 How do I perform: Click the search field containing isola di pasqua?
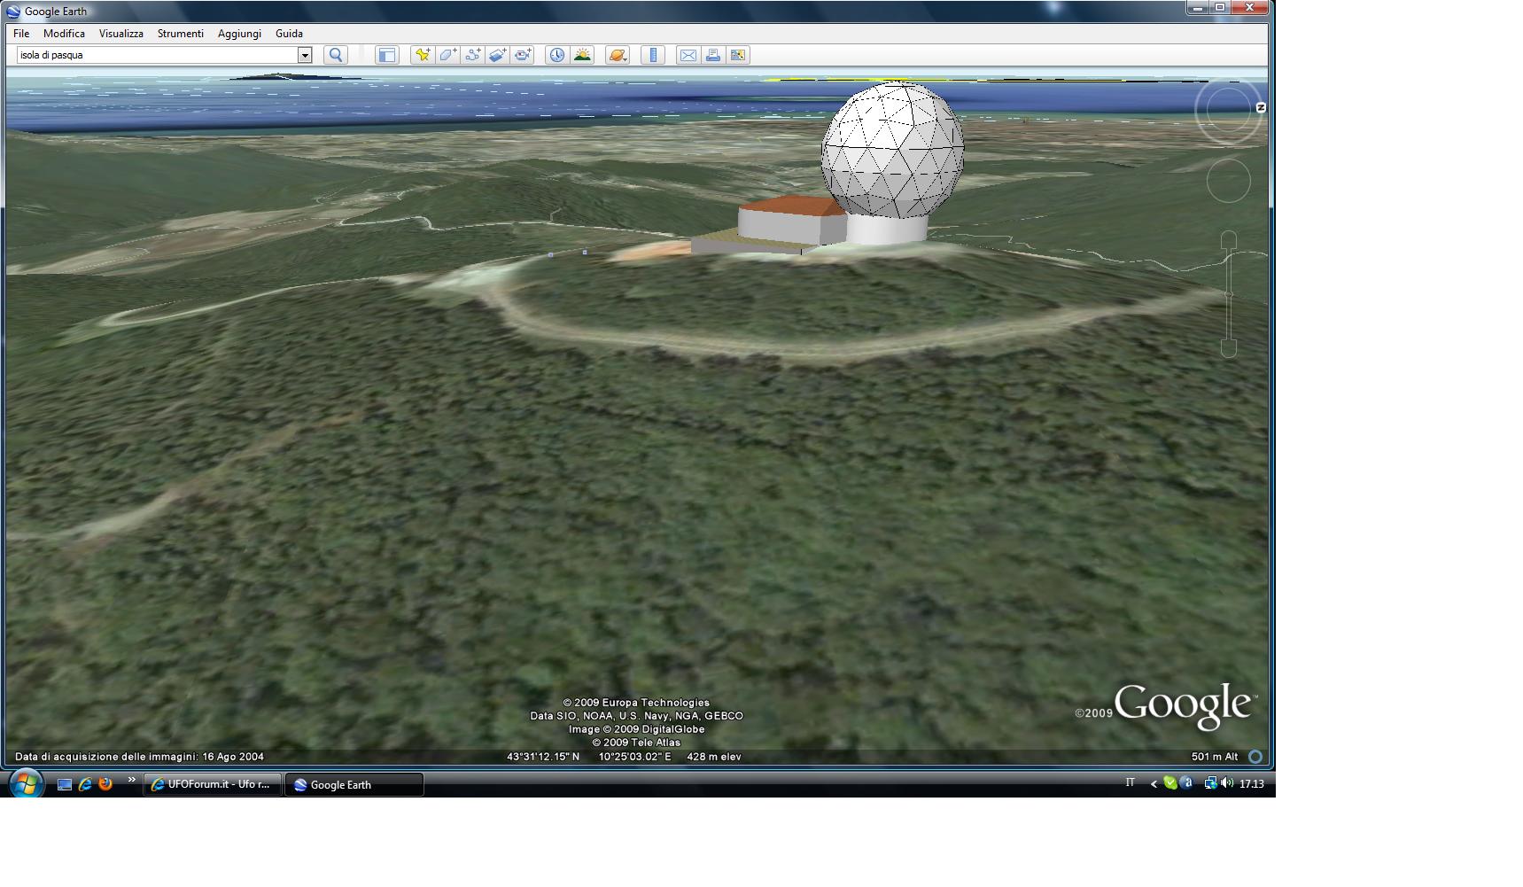tap(157, 55)
